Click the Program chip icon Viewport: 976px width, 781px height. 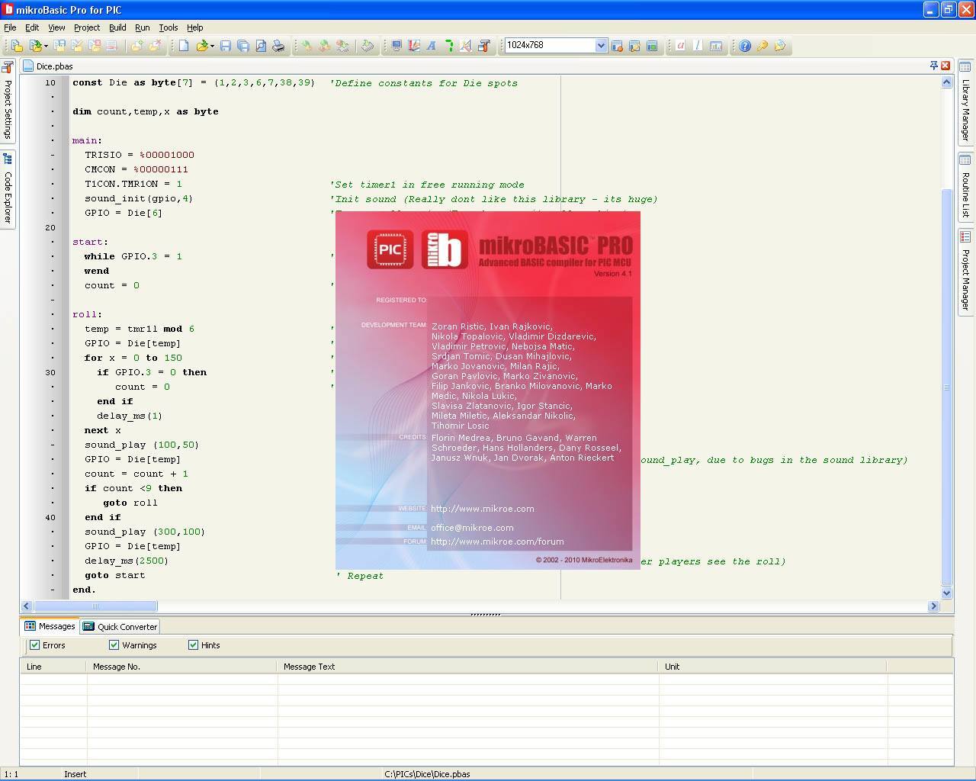click(x=368, y=46)
